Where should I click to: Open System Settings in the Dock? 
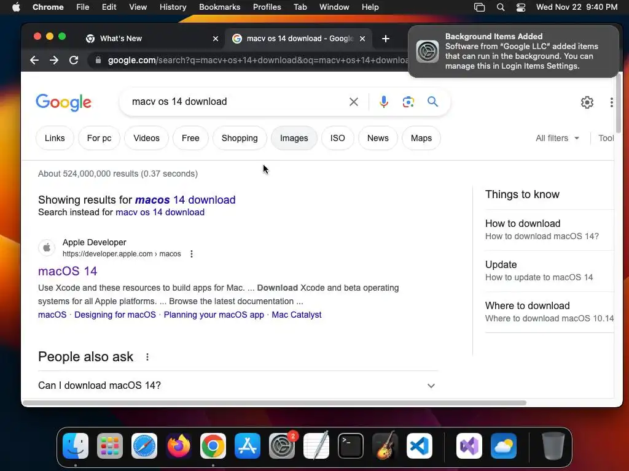(x=282, y=446)
